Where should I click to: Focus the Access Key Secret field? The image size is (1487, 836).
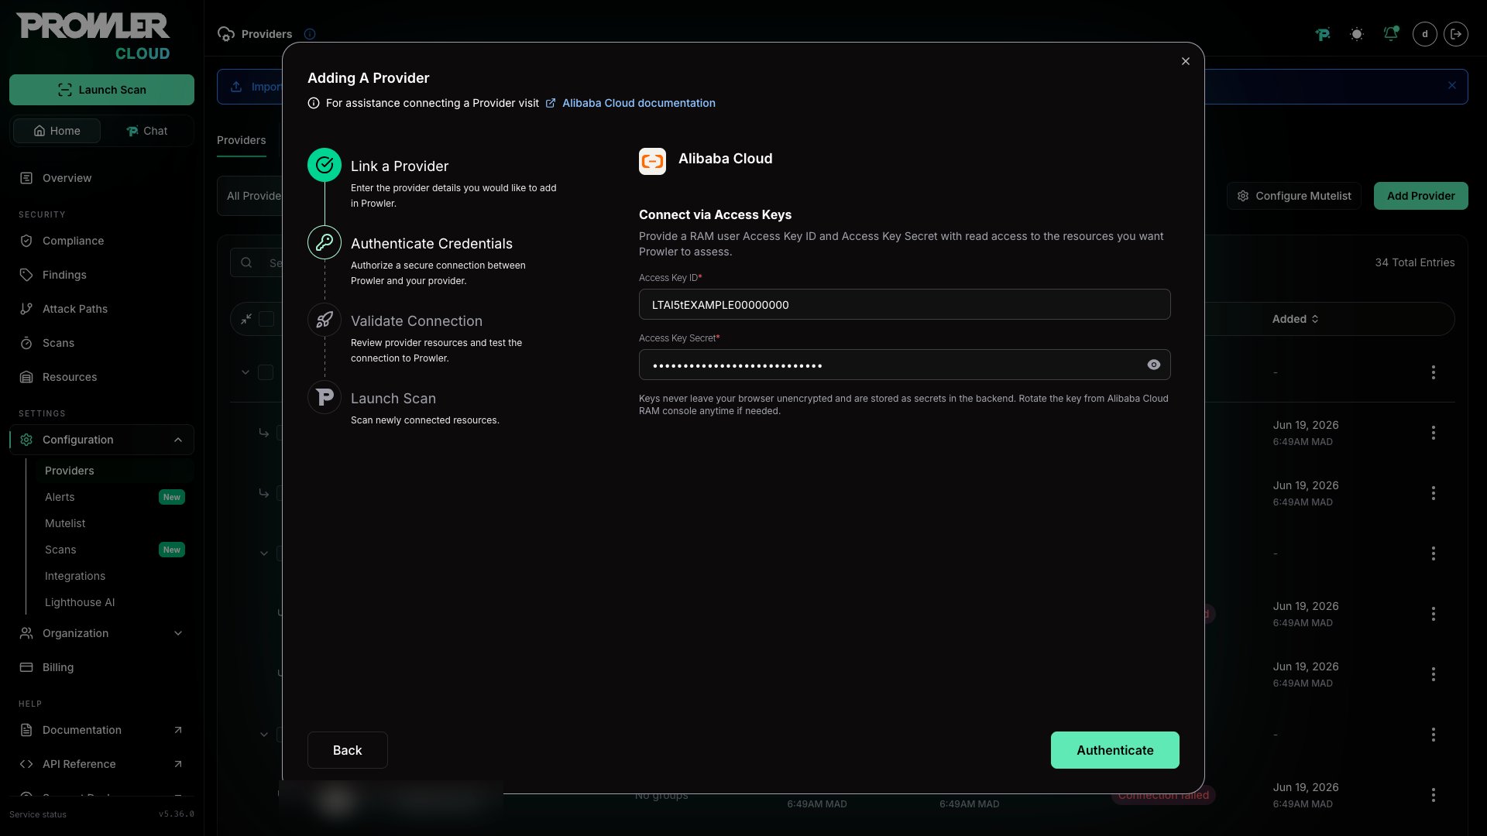[x=904, y=365]
